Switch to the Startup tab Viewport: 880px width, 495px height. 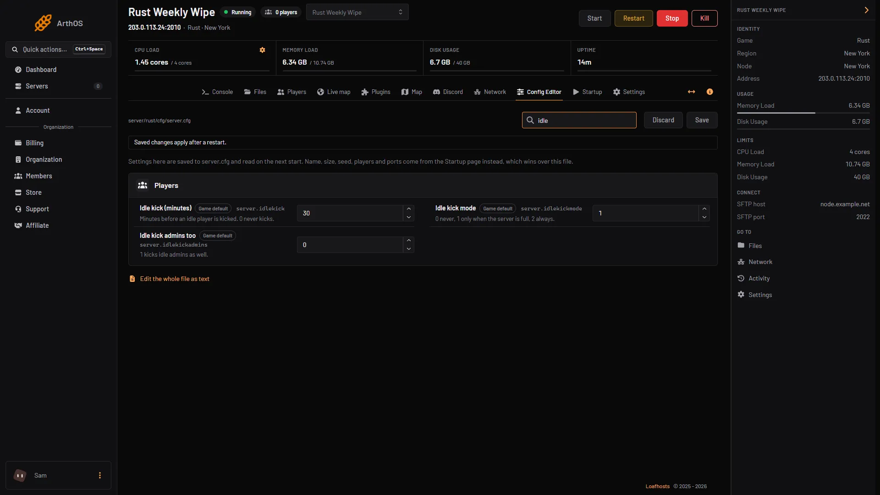coord(588,92)
